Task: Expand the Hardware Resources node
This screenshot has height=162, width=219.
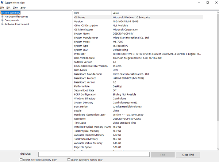Action: coord(3,16)
